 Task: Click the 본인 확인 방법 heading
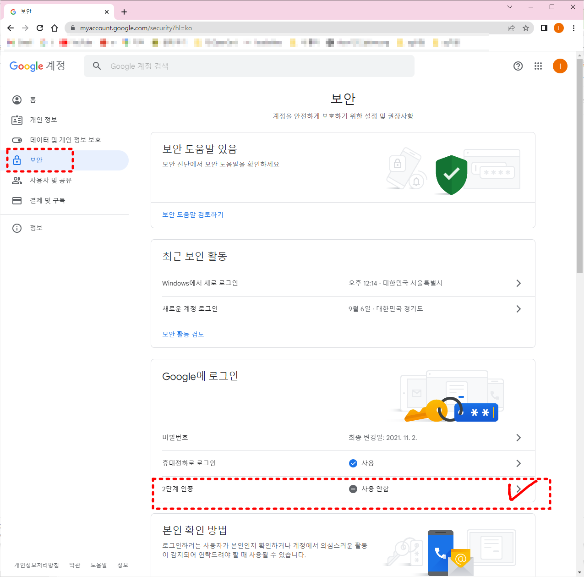(x=195, y=530)
